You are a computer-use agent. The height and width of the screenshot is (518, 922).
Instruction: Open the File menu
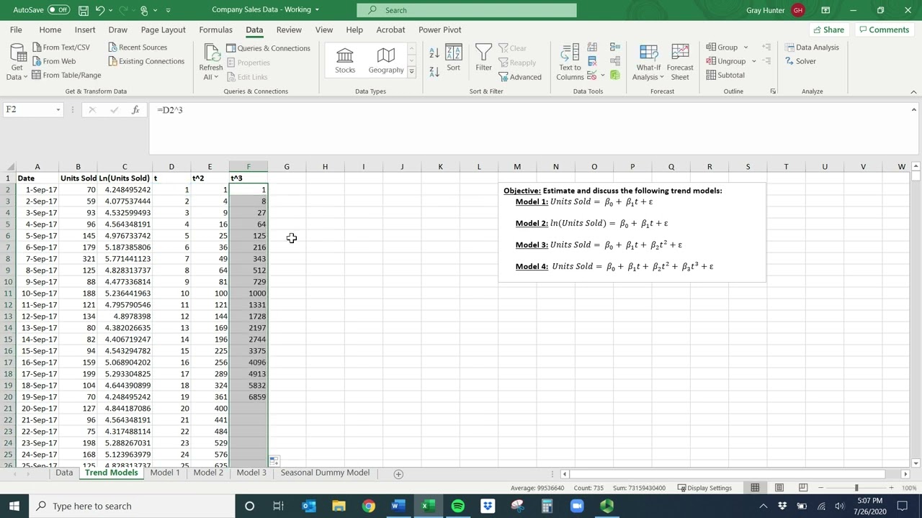click(x=16, y=29)
